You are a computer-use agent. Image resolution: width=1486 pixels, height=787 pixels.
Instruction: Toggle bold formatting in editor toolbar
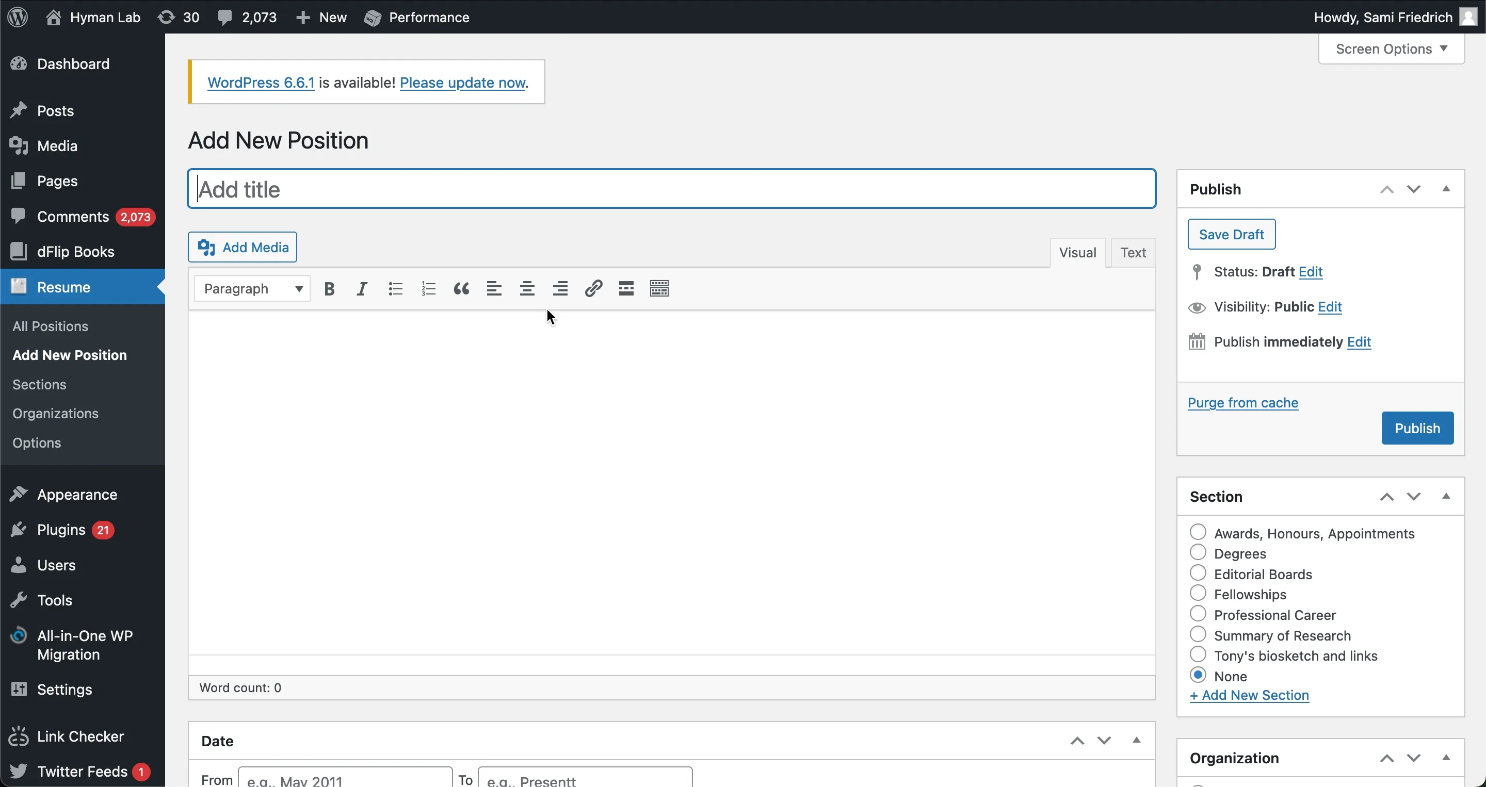tap(329, 289)
